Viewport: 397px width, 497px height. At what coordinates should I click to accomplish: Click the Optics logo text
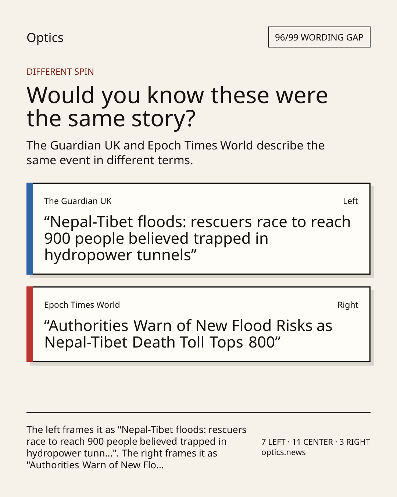coord(45,38)
